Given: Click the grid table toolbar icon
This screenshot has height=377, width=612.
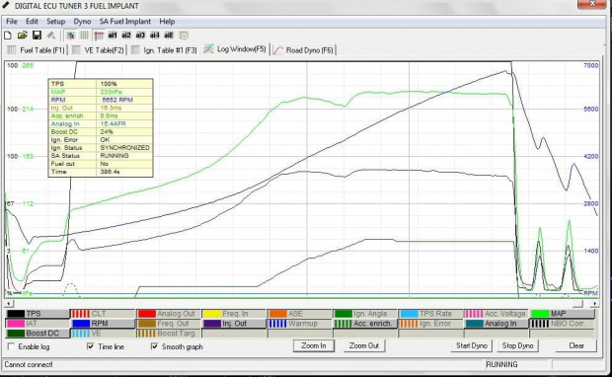Looking at the screenshot, I should (x=84, y=36).
